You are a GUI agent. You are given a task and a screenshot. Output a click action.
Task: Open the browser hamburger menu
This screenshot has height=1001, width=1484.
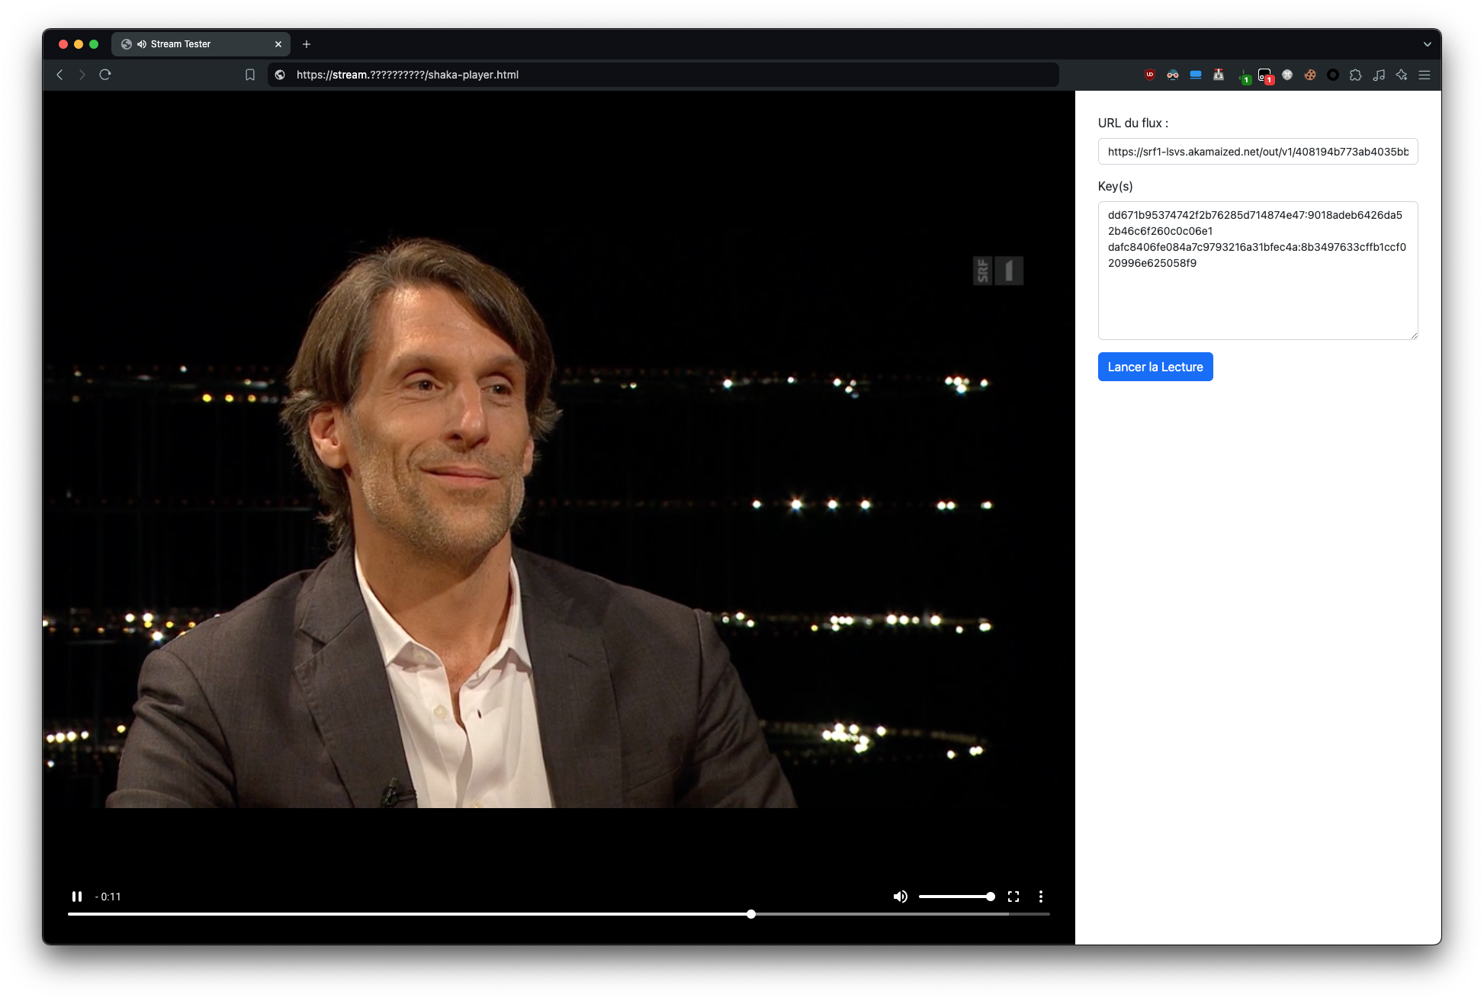click(x=1425, y=75)
